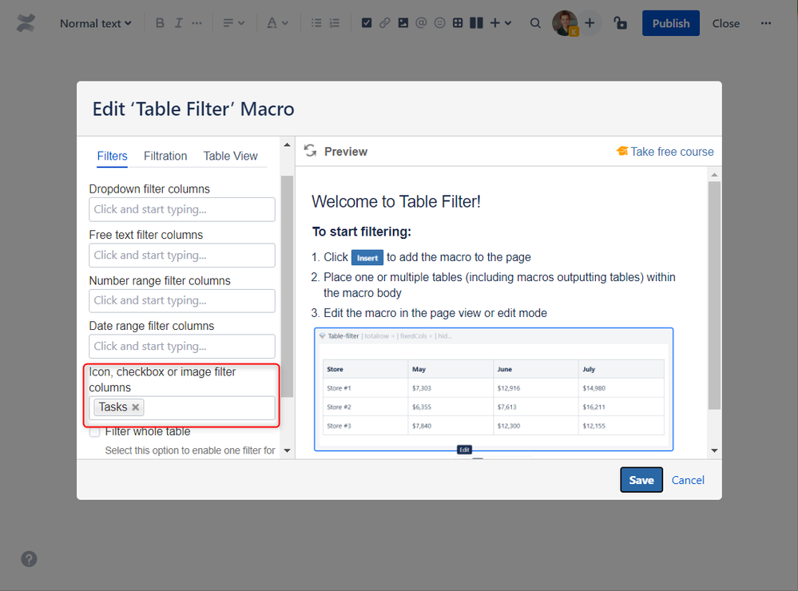Screen dimensions: 798x591
Task: Insert a column layout
Action: coord(476,23)
